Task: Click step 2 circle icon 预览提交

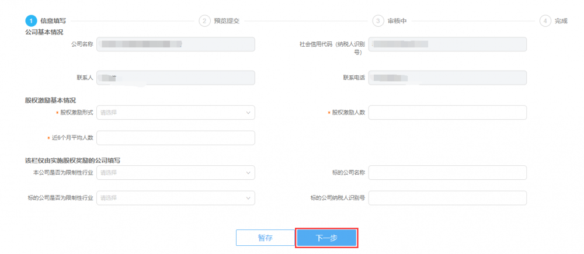Action: pyautogui.click(x=204, y=20)
